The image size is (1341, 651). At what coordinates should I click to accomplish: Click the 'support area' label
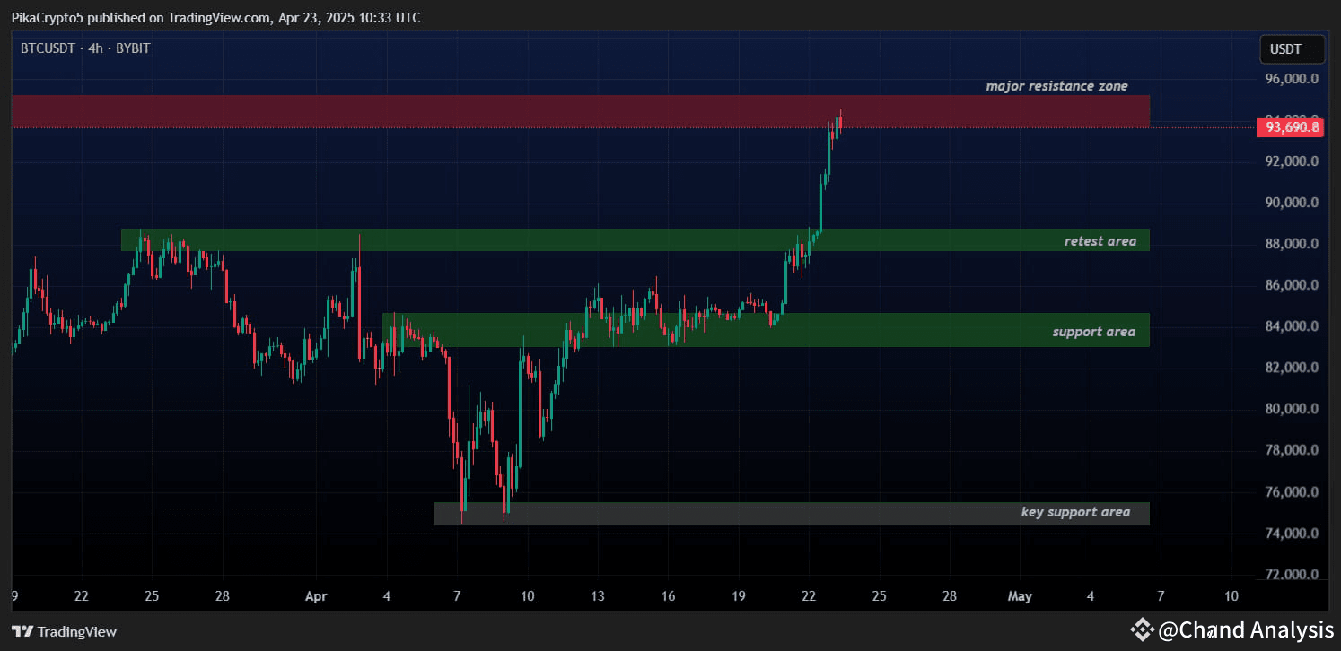1093,332
